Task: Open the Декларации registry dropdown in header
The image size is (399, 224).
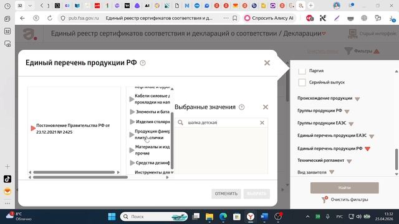Action: pos(324,33)
